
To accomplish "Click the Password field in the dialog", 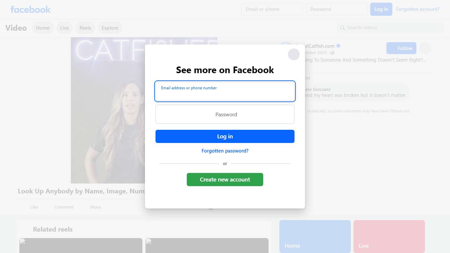I will pos(225,115).
